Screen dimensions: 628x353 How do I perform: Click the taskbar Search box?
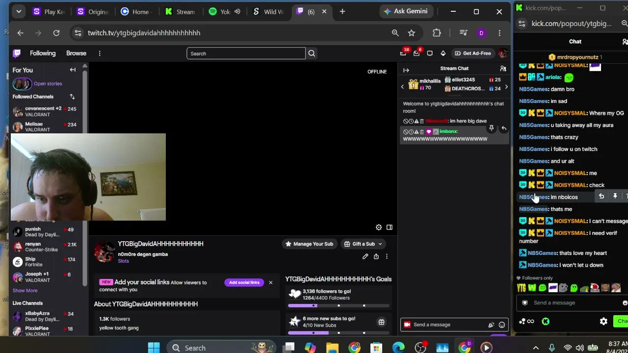tap(221, 348)
